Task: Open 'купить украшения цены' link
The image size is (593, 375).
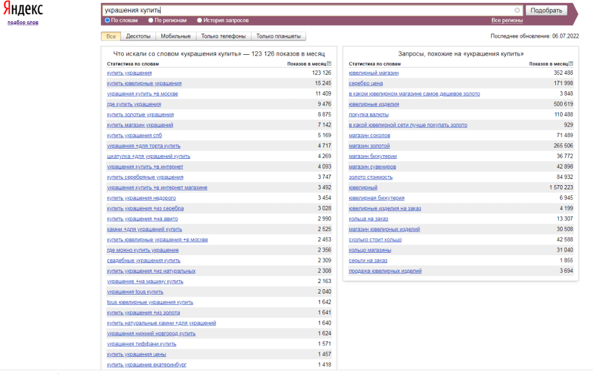Action: coord(136,354)
